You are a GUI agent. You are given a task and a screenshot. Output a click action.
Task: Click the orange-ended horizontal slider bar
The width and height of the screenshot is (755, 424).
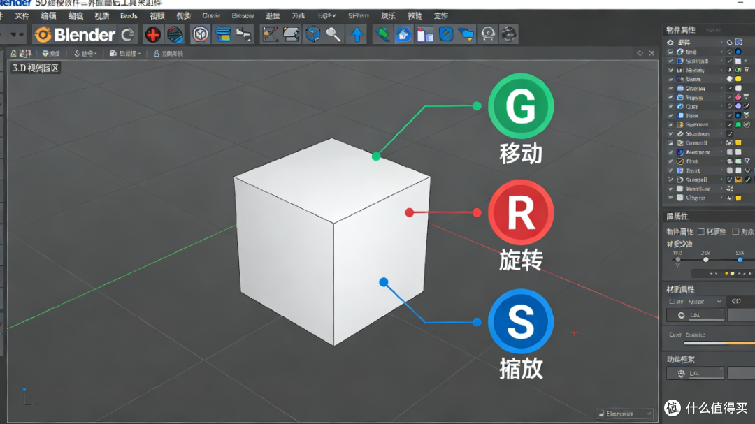(719, 343)
